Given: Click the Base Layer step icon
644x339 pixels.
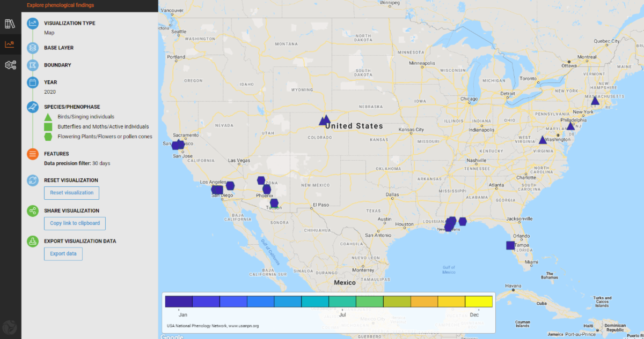Looking at the screenshot, I should pos(33,48).
